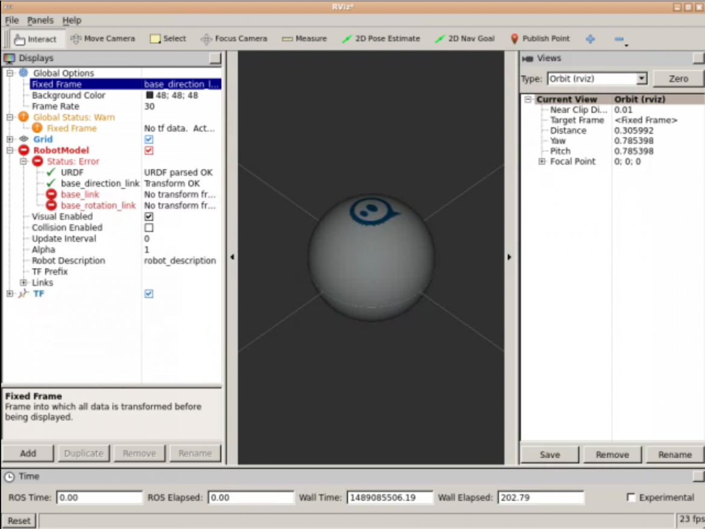The height and width of the screenshot is (529, 705).
Task: Click the Zero view button
Action: tap(678, 79)
